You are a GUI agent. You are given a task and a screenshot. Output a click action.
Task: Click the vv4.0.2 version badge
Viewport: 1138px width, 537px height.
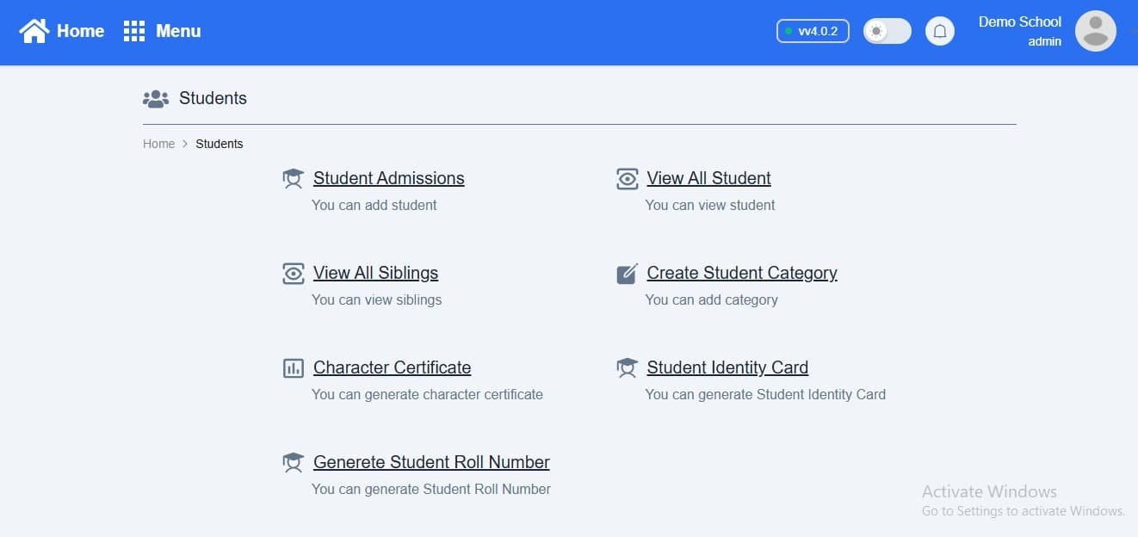coord(813,32)
